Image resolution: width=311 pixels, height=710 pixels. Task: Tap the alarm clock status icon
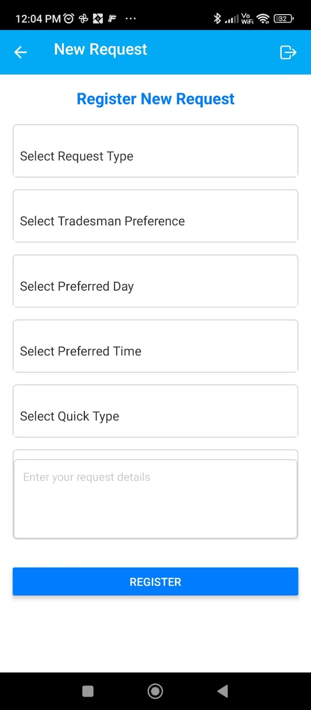(x=69, y=18)
